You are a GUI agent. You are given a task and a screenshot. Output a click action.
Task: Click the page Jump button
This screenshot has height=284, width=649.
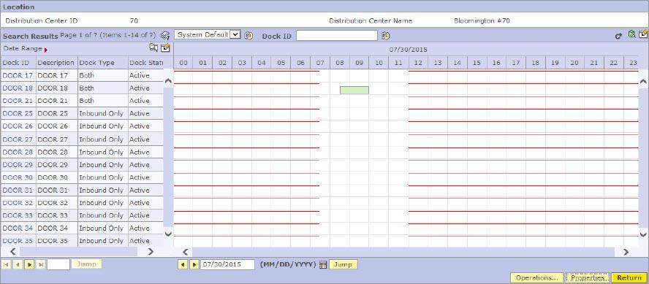[86, 264]
